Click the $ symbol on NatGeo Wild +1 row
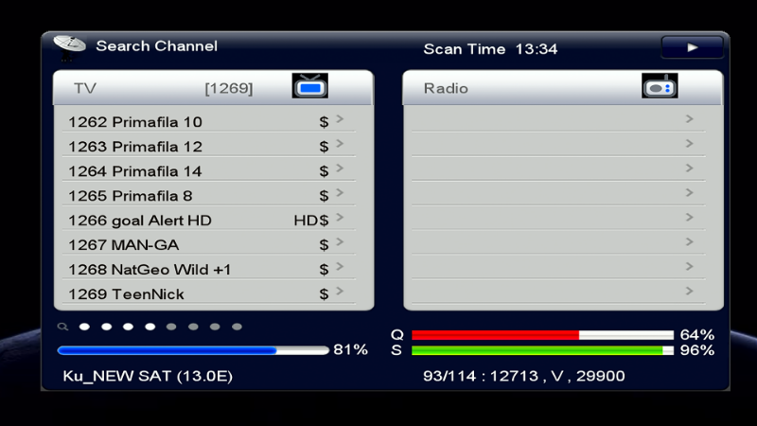 pyautogui.click(x=324, y=270)
